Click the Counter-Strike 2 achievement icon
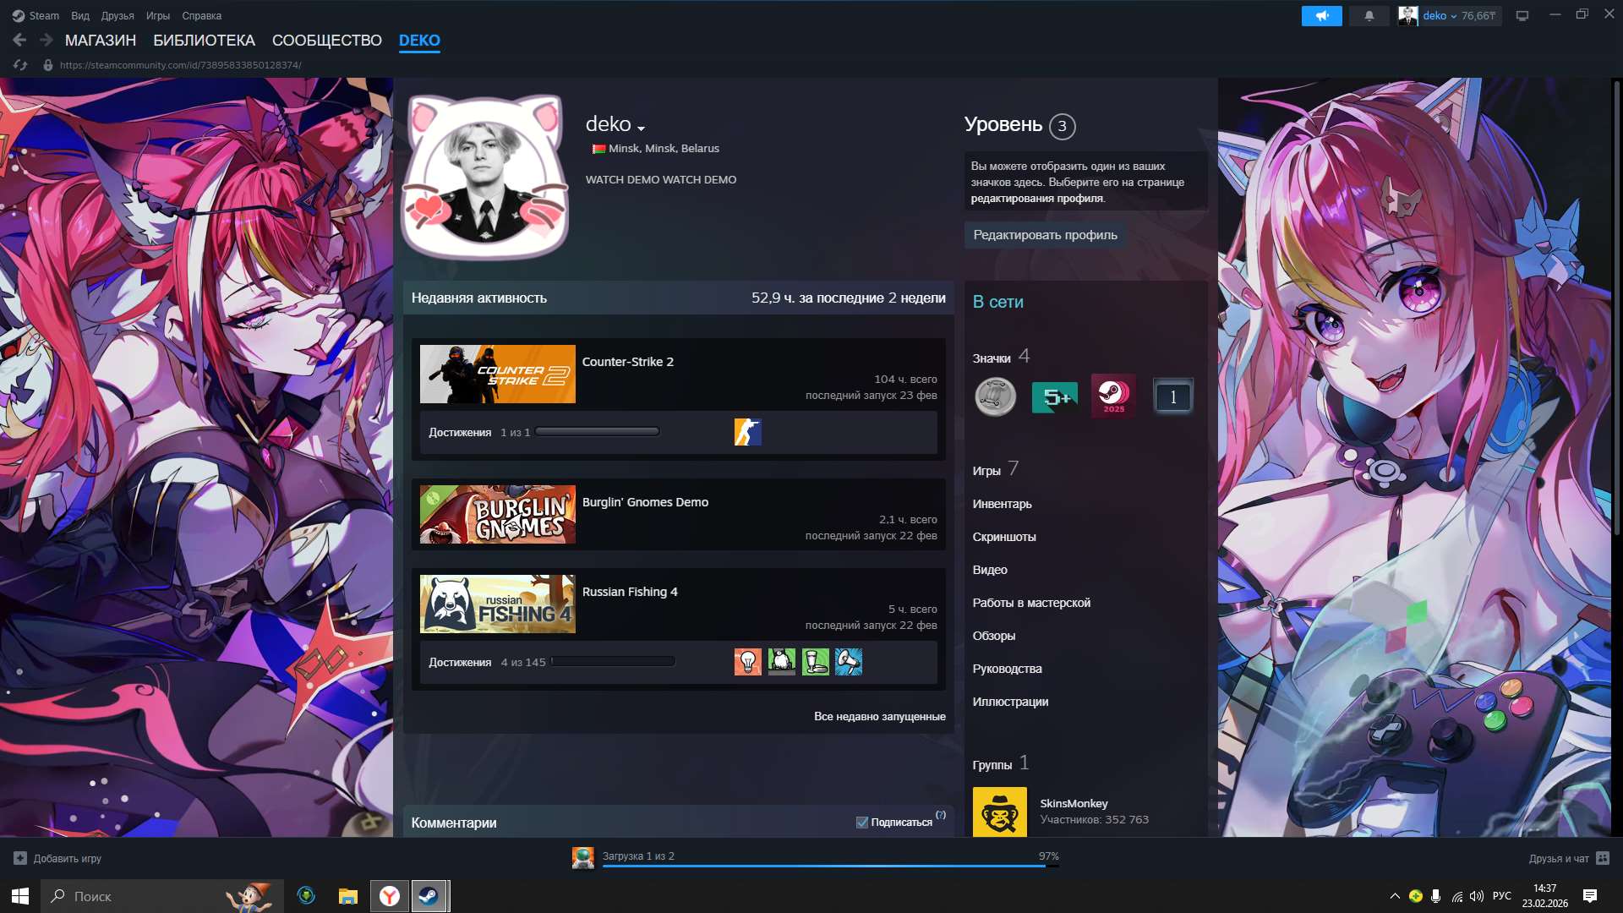1623x913 pixels. tap(747, 431)
